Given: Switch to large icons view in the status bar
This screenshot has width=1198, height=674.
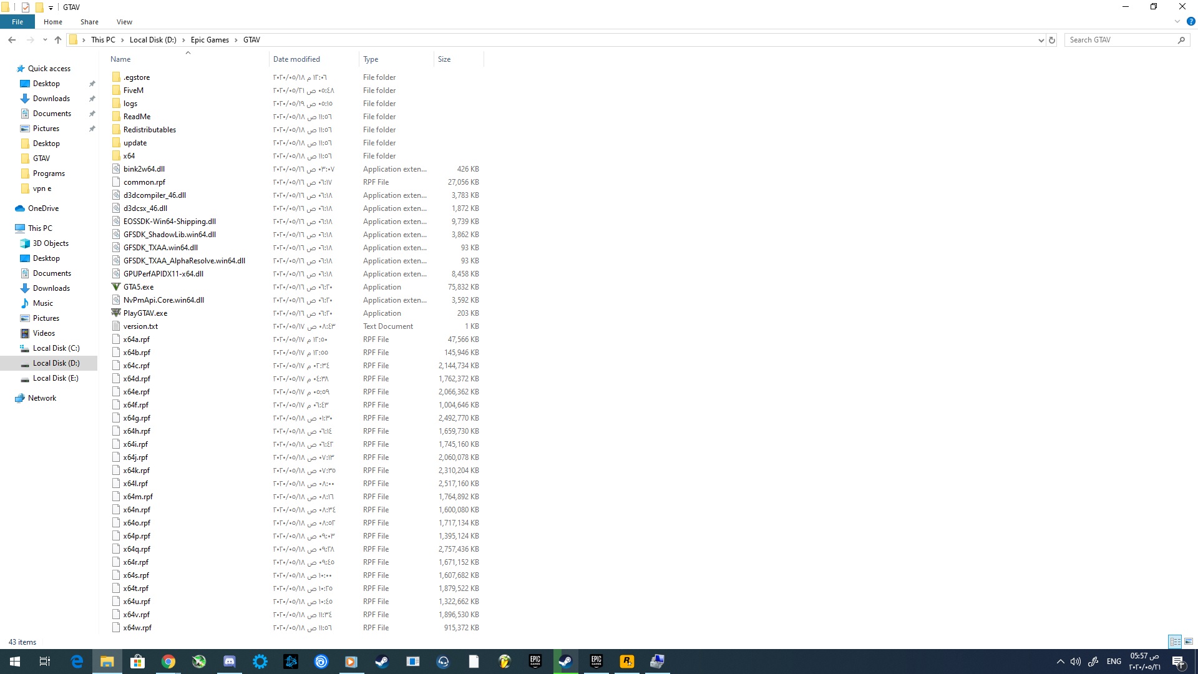Looking at the screenshot, I should [x=1189, y=642].
